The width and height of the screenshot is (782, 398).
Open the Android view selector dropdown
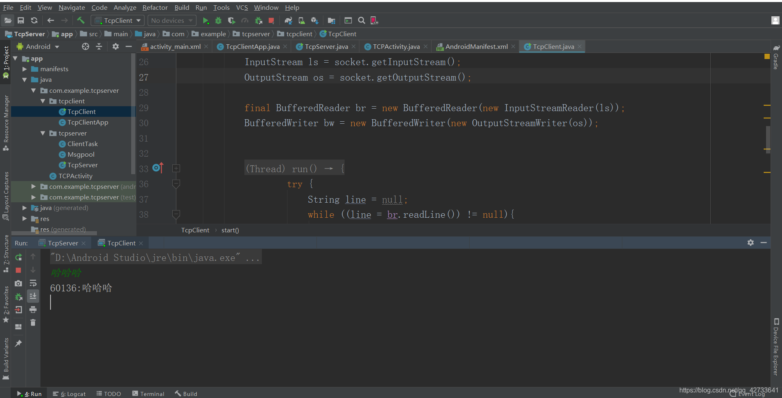coord(38,46)
